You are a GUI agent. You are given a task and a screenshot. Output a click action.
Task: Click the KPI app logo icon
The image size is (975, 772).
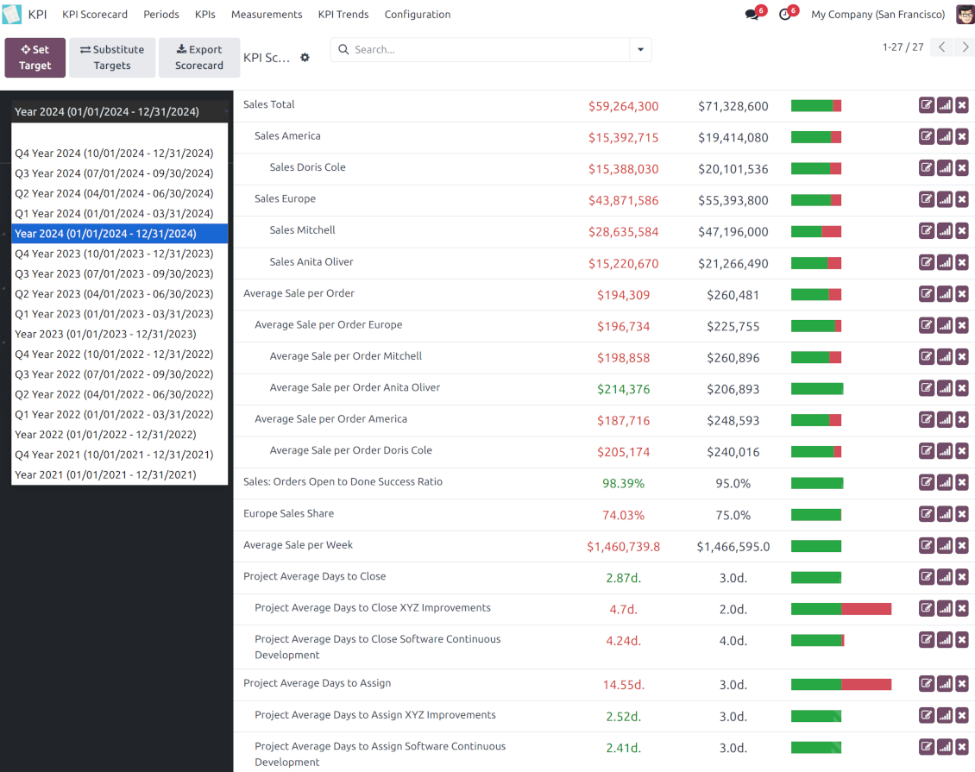click(12, 15)
